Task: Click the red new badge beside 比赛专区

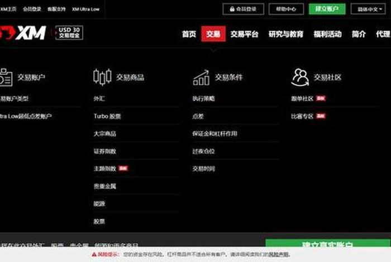Action: click(x=321, y=116)
